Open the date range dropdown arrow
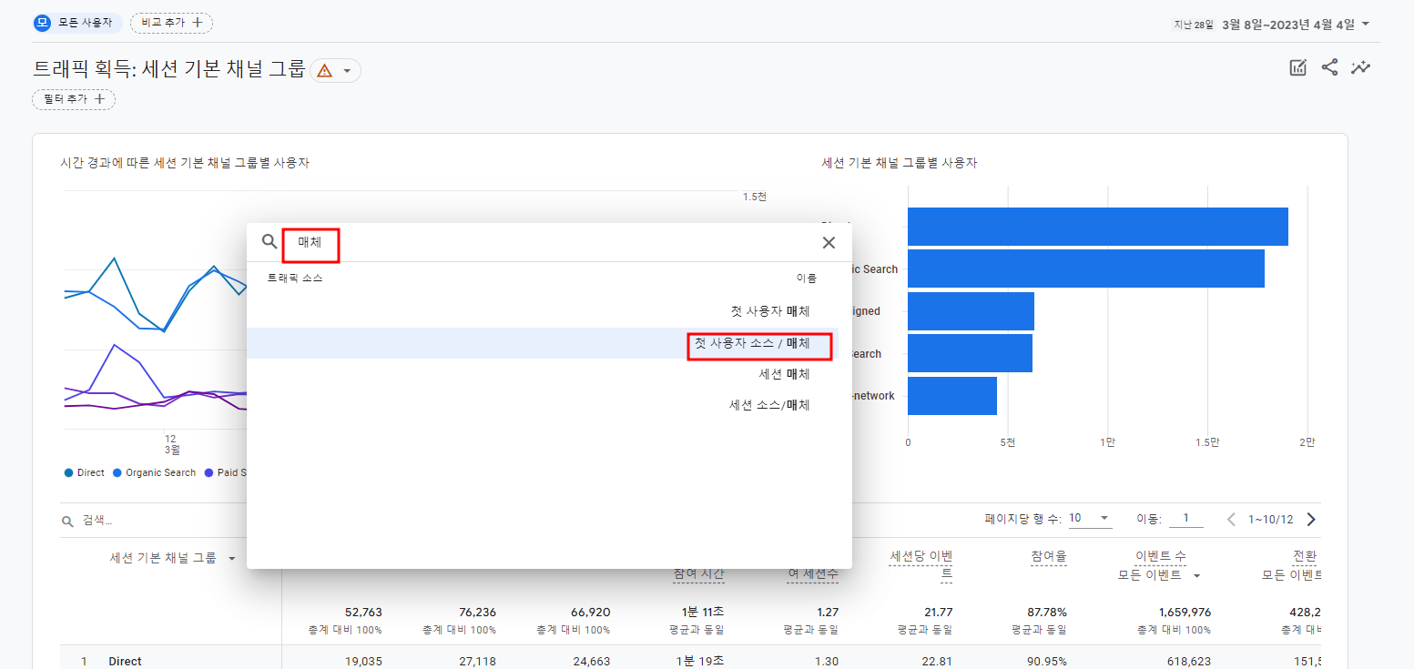This screenshot has height=669, width=1414. [x=1365, y=25]
